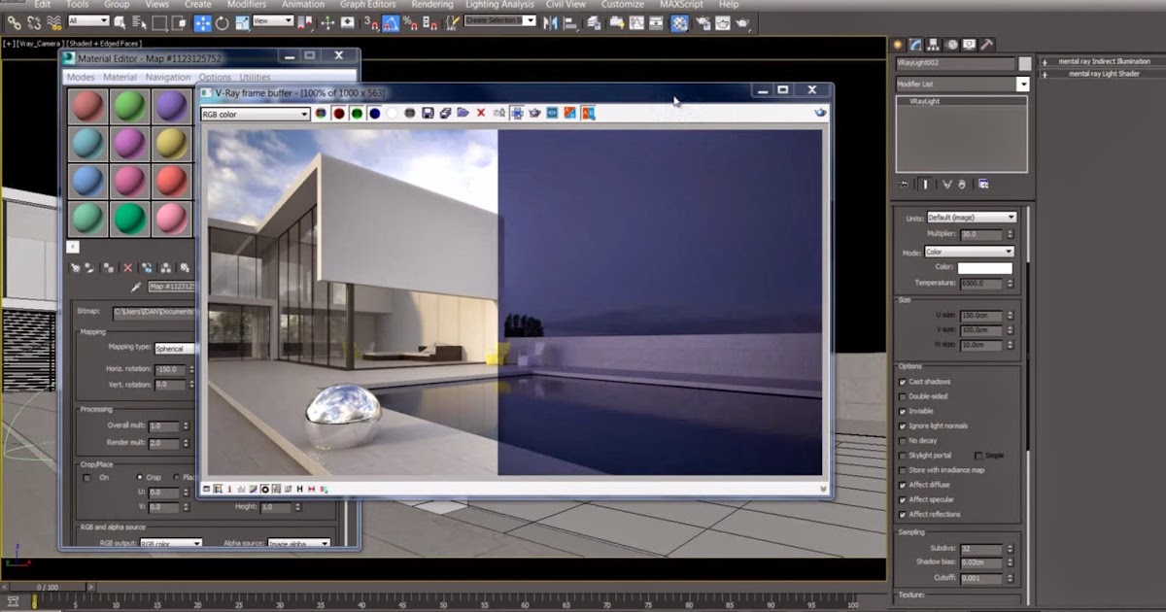Expand the Modifier List dropdown
The height and width of the screenshot is (612, 1166).
(x=1022, y=85)
